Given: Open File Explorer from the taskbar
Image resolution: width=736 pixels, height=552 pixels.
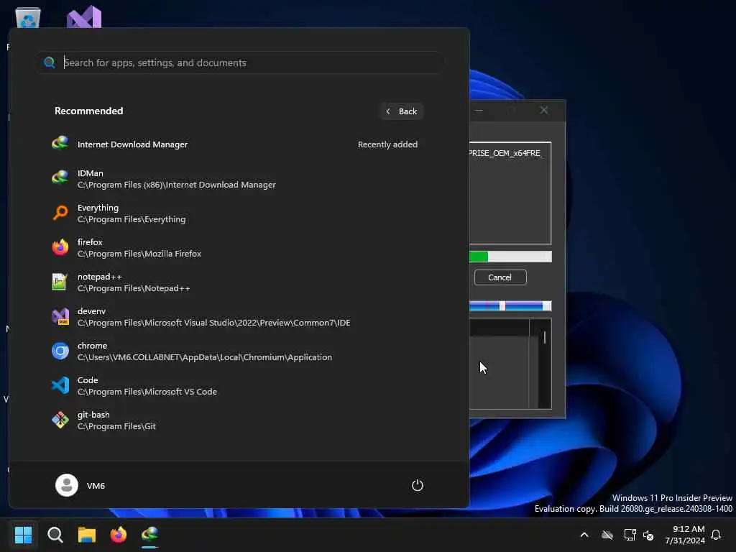Looking at the screenshot, I should (87, 535).
